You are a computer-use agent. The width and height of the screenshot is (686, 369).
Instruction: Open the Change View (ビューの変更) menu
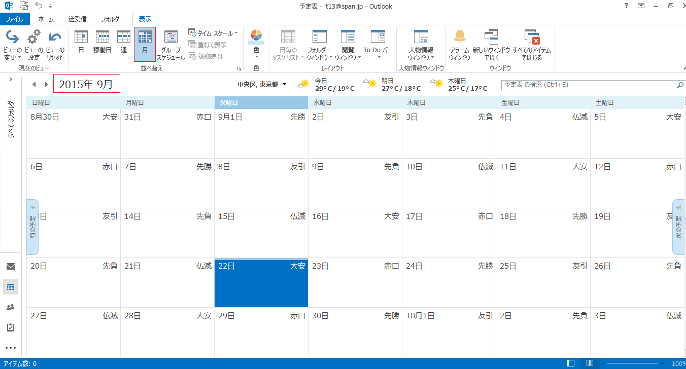click(12, 45)
